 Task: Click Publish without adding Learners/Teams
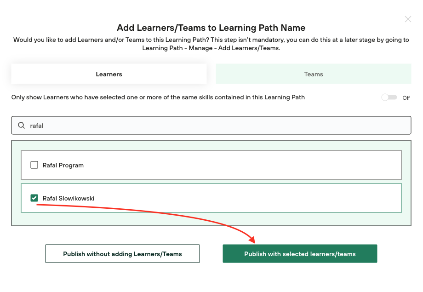tap(122, 254)
